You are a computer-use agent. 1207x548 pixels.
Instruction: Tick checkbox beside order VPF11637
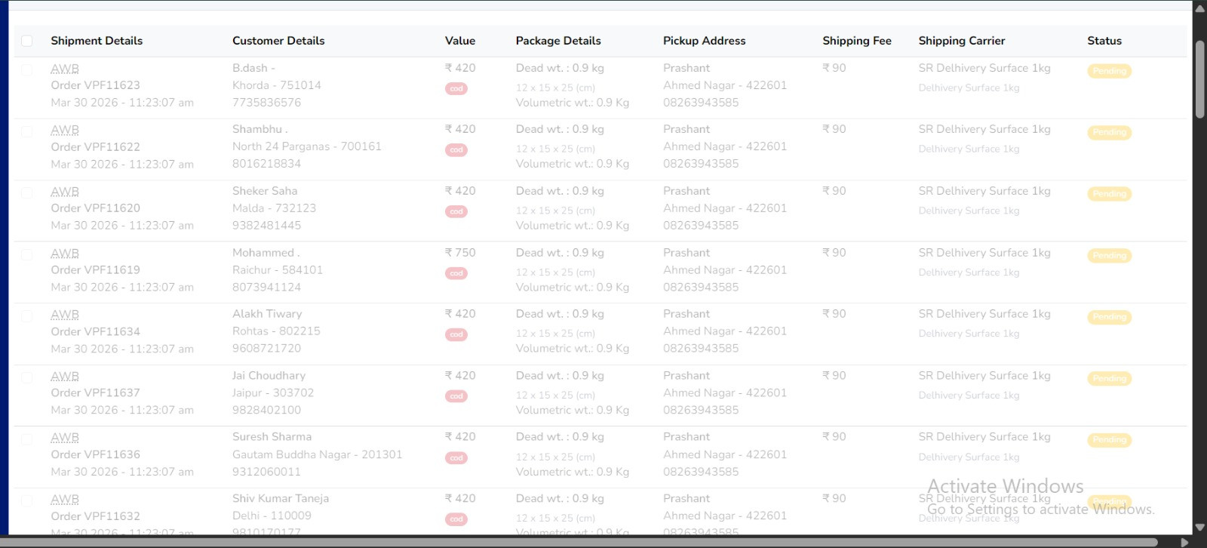pyautogui.click(x=27, y=377)
